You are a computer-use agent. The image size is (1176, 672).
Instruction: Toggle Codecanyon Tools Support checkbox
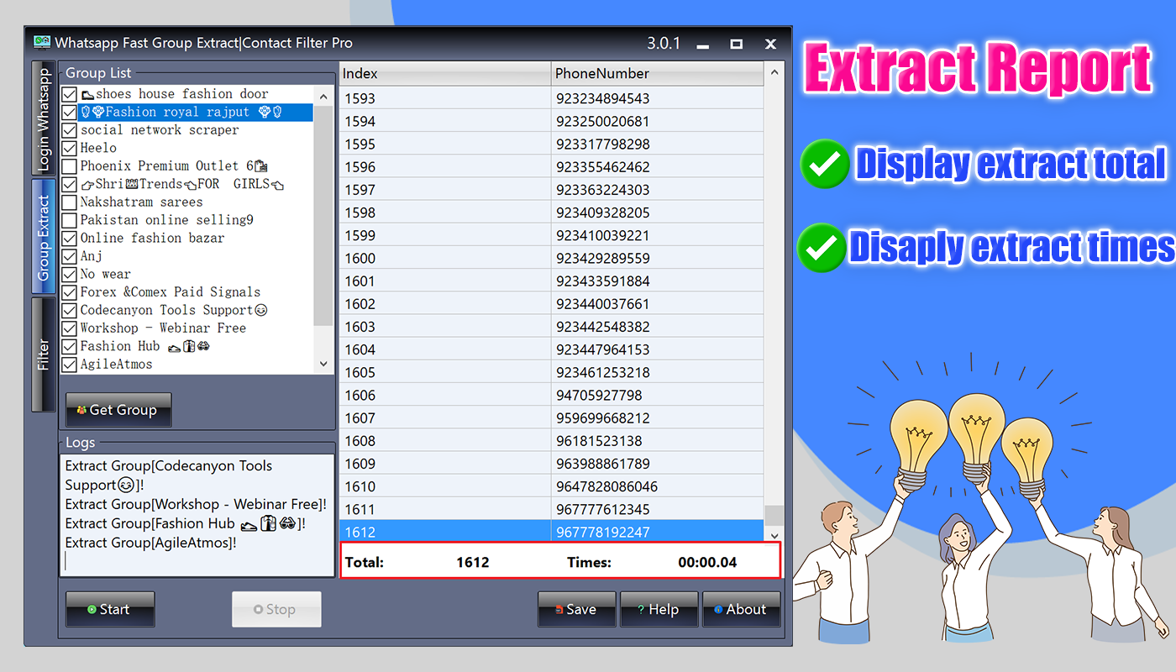pos(70,310)
